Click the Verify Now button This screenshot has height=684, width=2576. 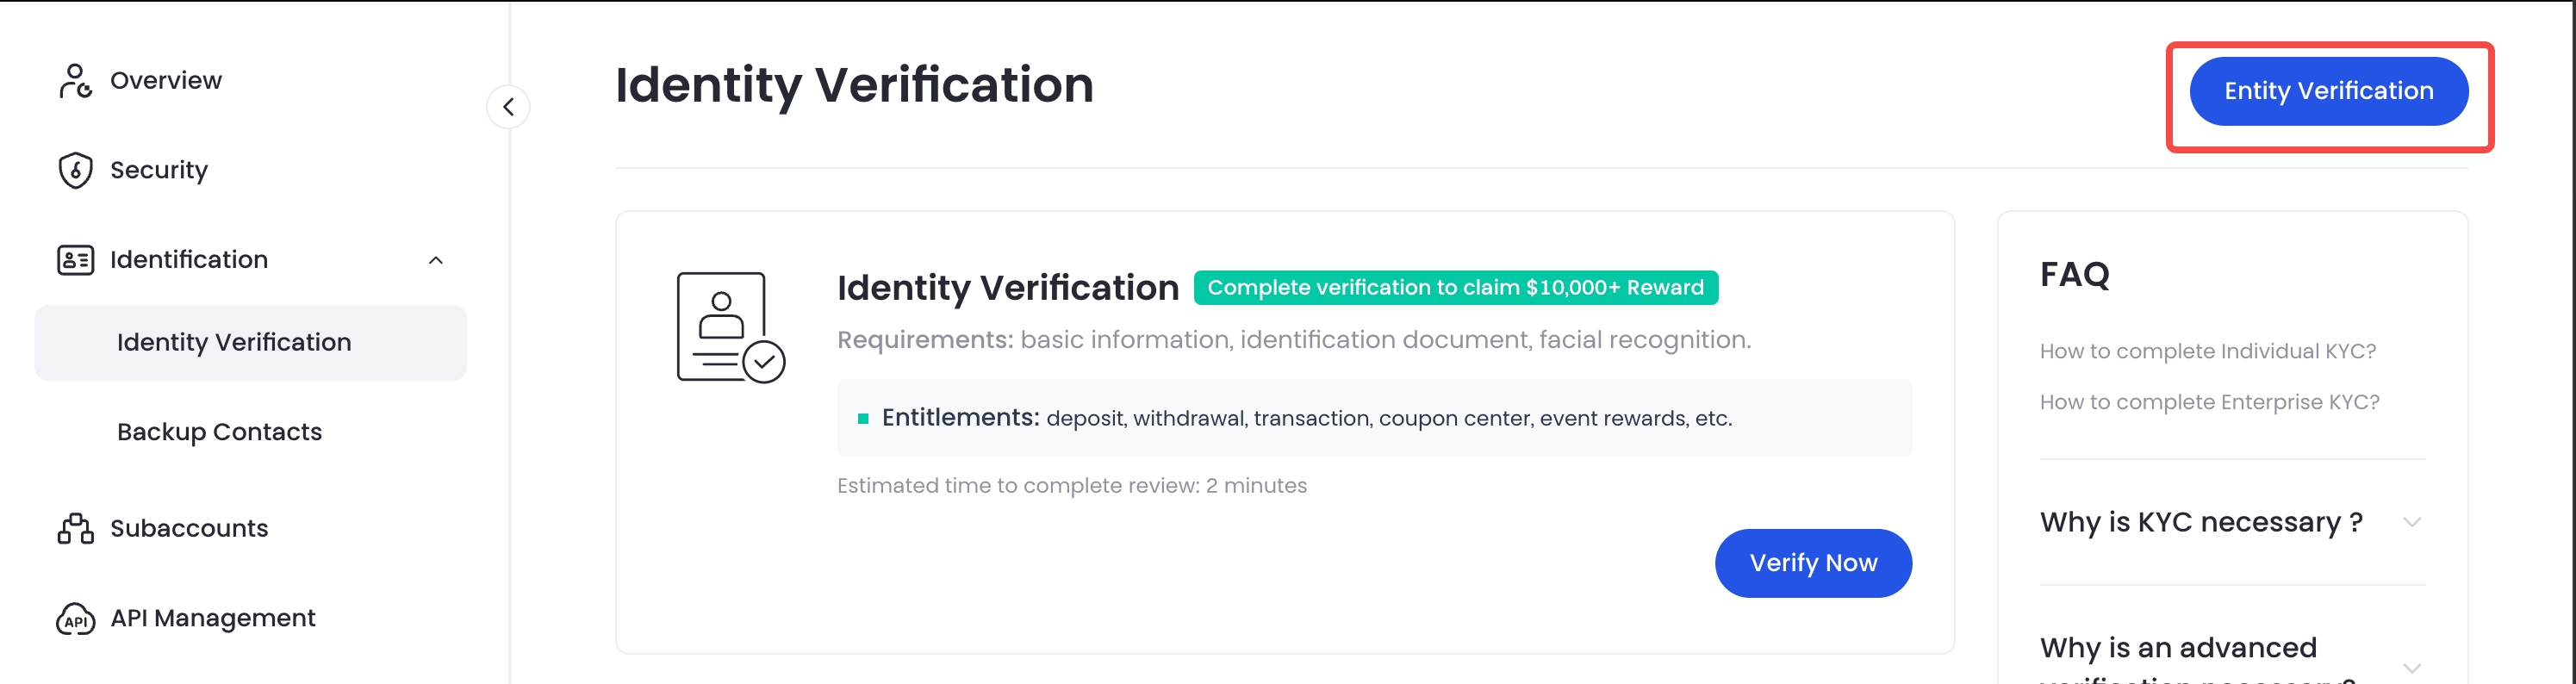[x=1812, y=563]
